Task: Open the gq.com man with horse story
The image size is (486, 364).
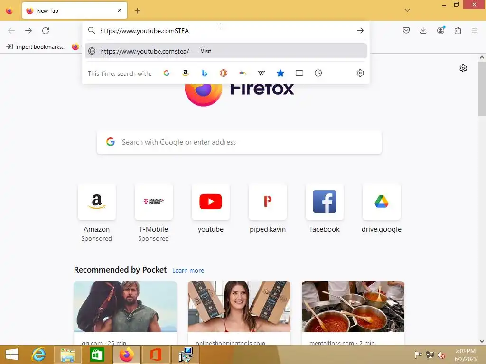Action: click(x=125, y=313)
